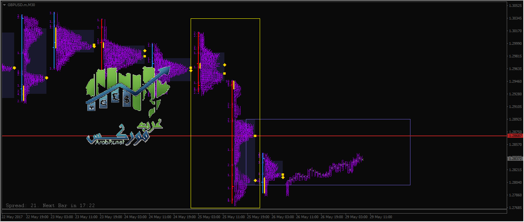Click the '22 May 19:00' time axis label
The height and width of the screenshot is (222, 524).
(x=37, y=217)
